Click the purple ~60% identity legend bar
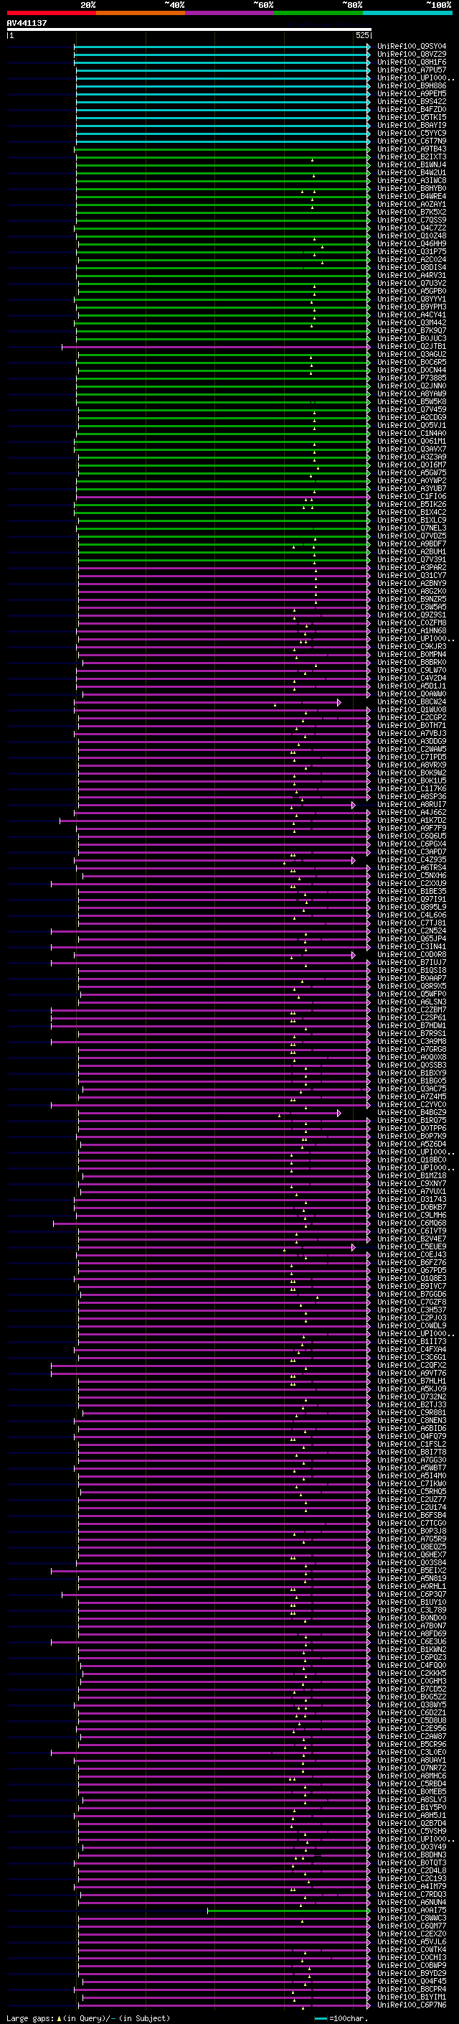Screen dimensions: 459x2024 (230, 13)
